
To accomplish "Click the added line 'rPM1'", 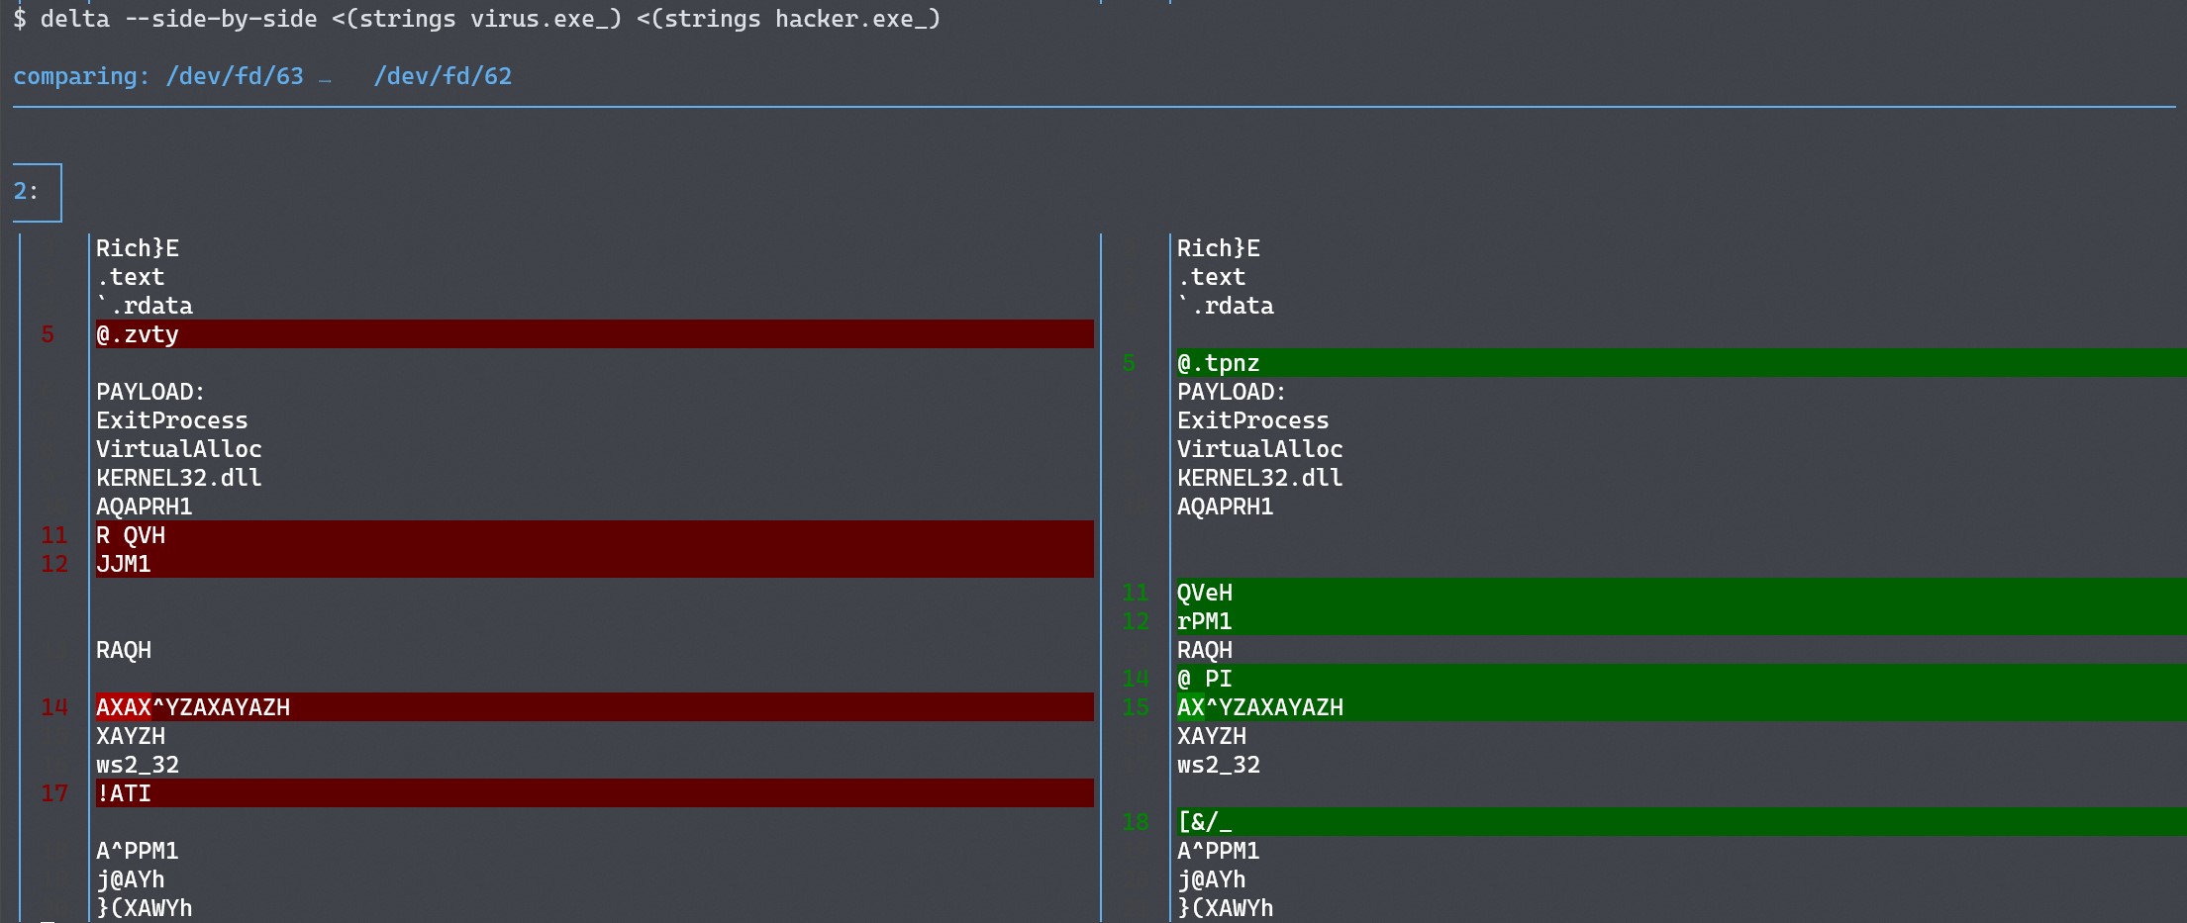I will tap(1681, 621).
